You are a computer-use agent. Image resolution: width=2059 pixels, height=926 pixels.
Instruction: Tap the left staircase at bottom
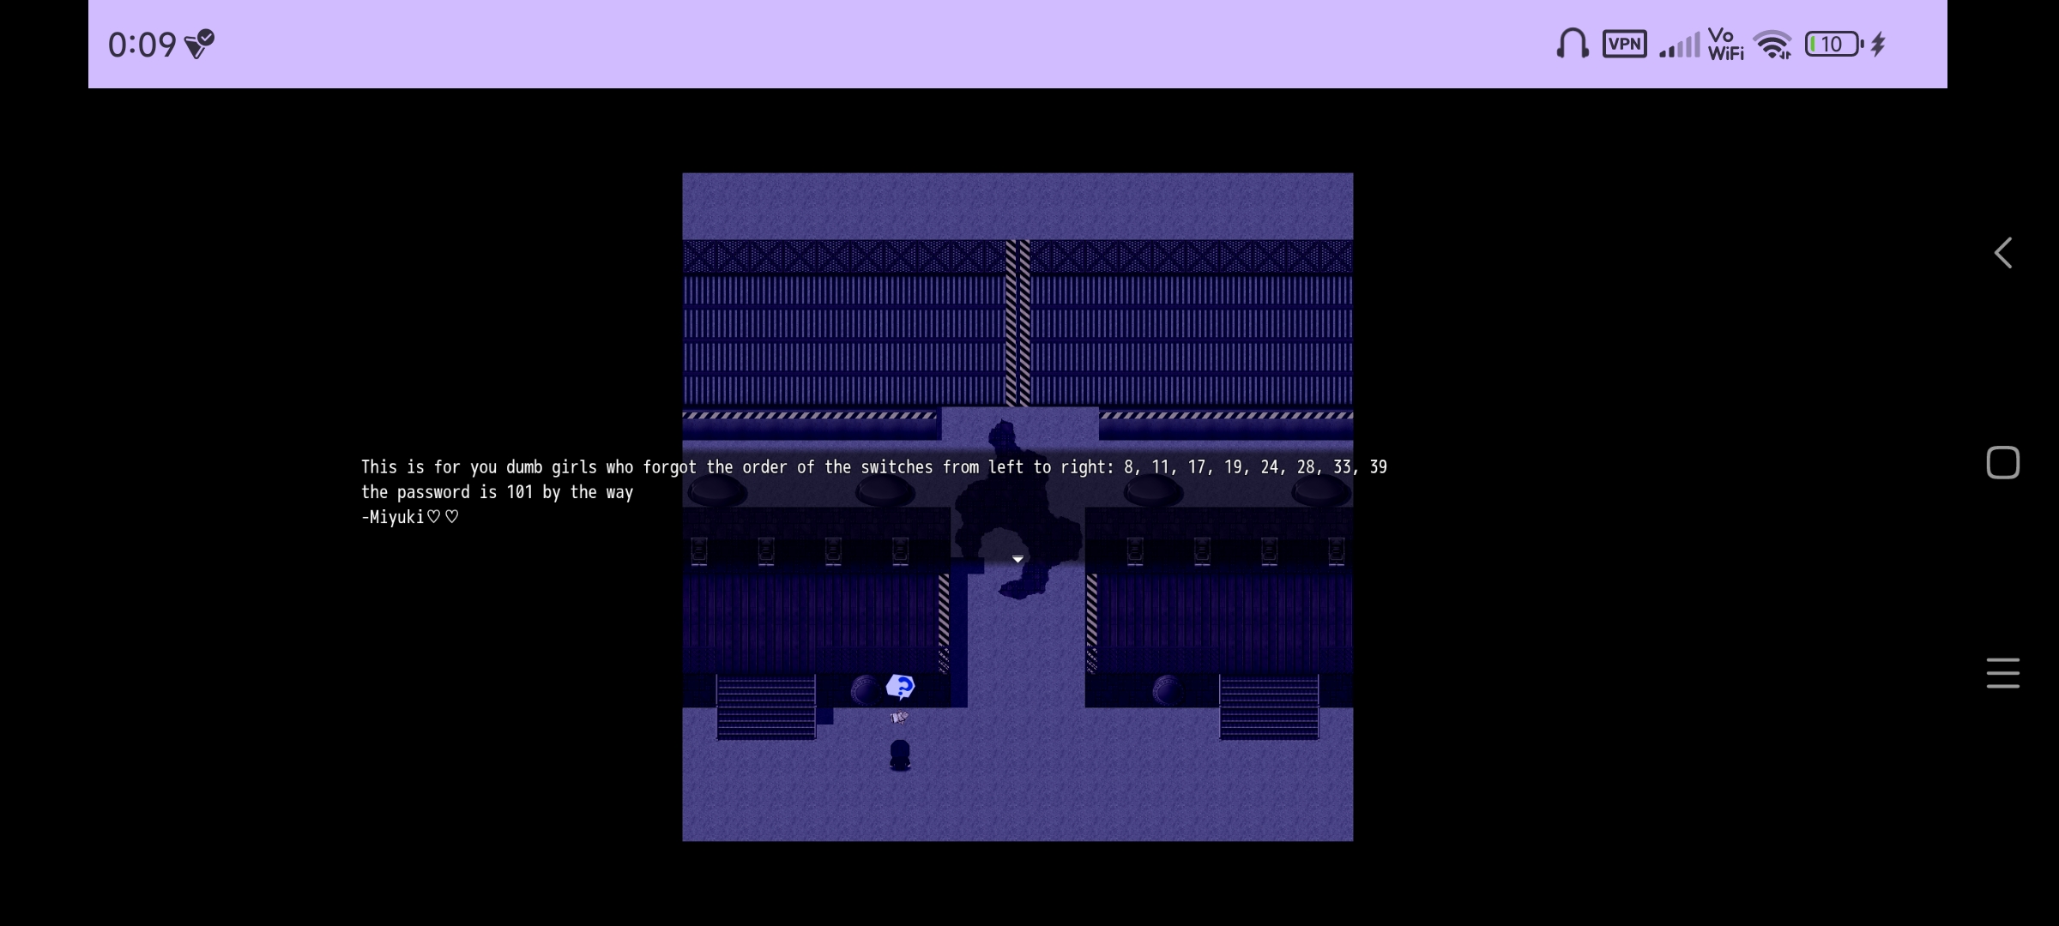[x=765, y=707]
